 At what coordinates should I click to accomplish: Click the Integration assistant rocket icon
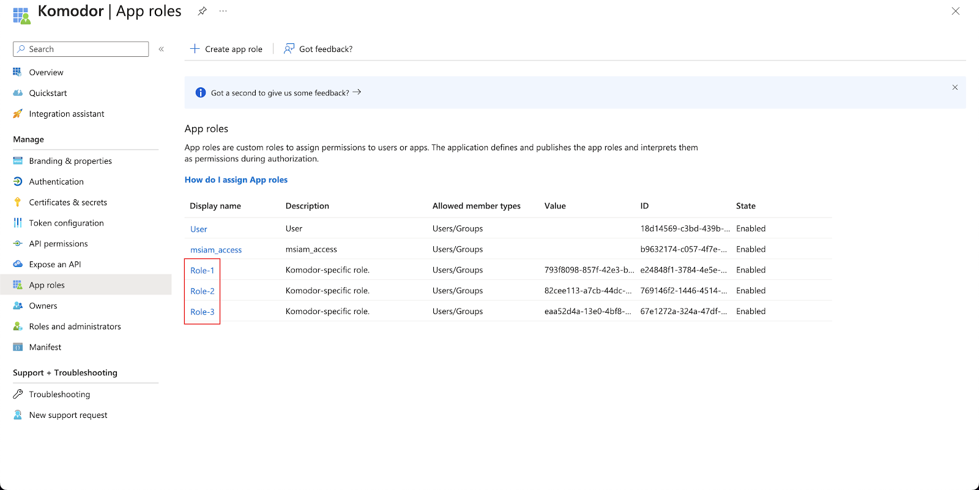pos(18,114)
